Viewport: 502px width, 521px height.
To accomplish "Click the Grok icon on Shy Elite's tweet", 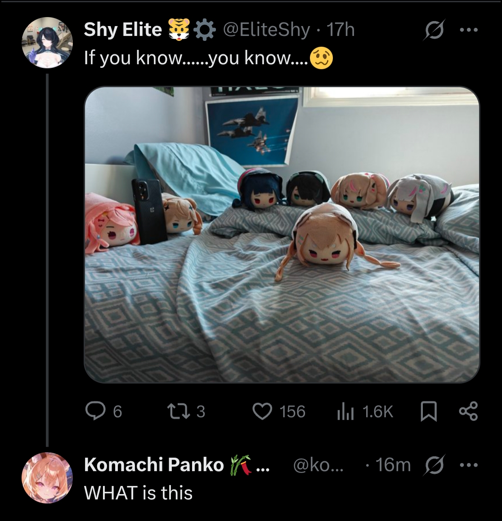I will 434,30.
